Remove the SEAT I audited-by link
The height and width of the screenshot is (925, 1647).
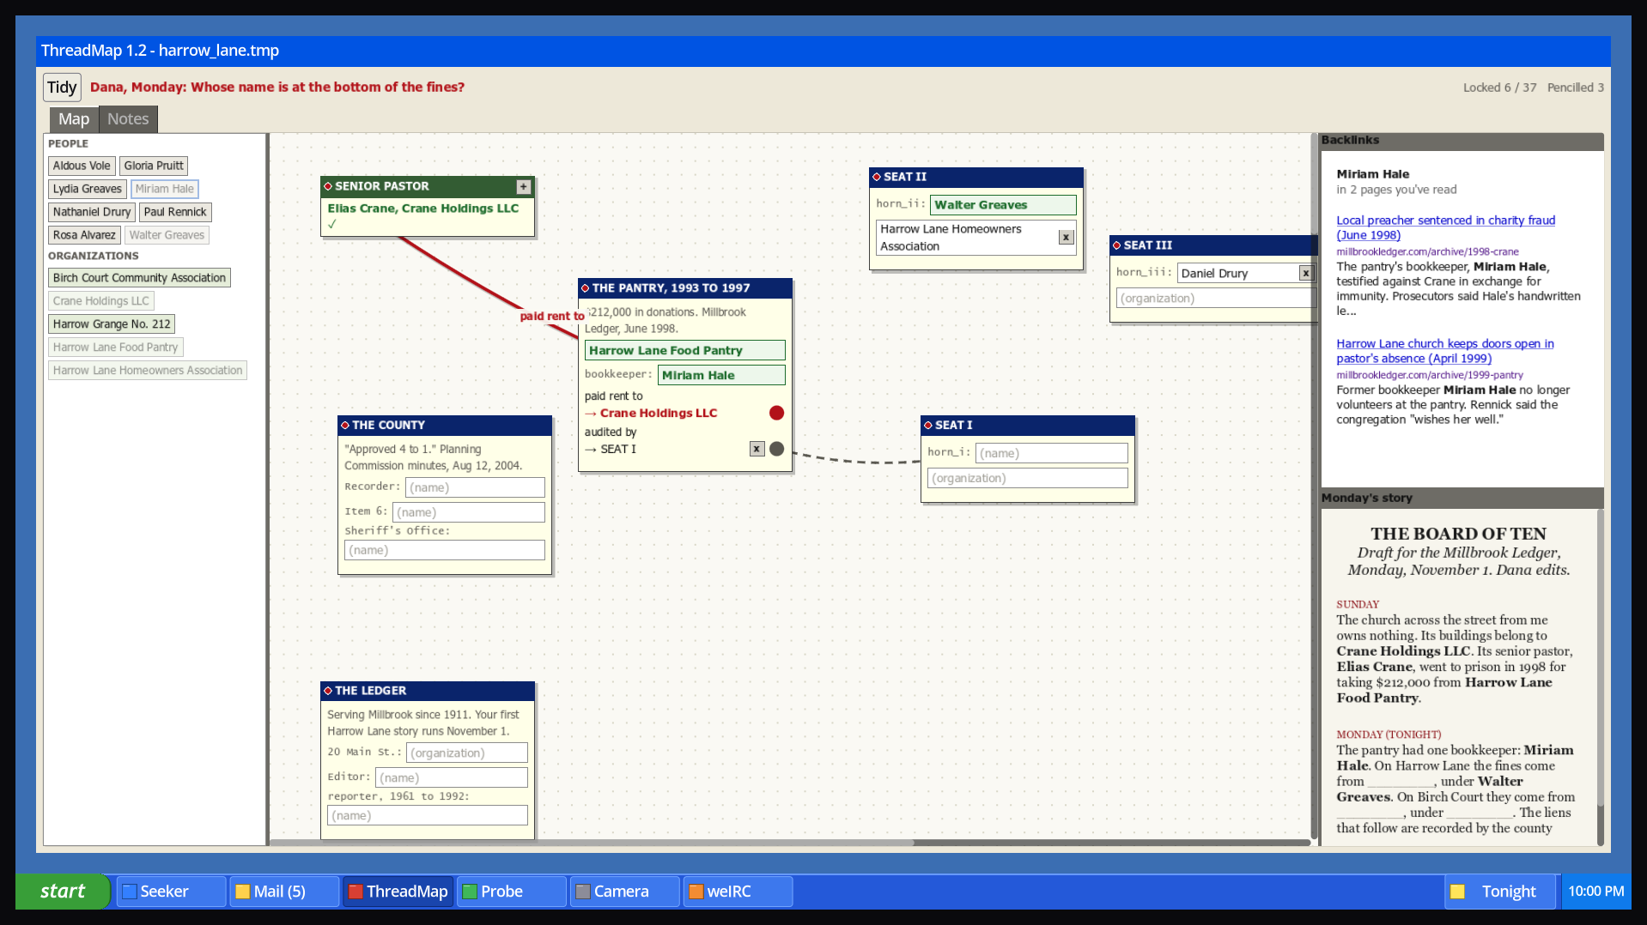[757, 449]
